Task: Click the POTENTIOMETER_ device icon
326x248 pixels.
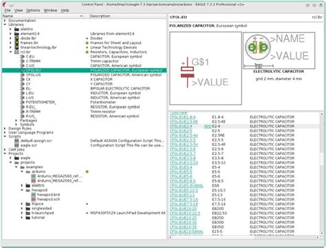Action: click(x=23, y=103)
